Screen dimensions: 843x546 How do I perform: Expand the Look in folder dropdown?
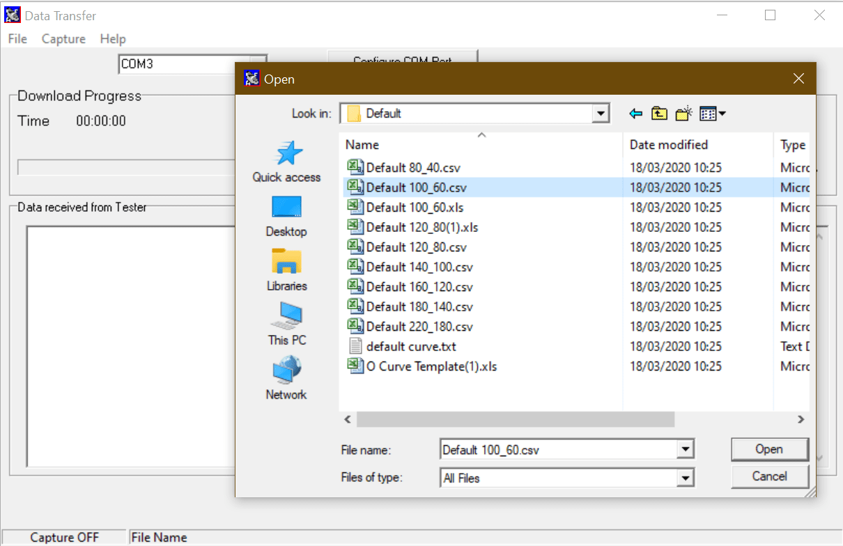coord(601,114)
